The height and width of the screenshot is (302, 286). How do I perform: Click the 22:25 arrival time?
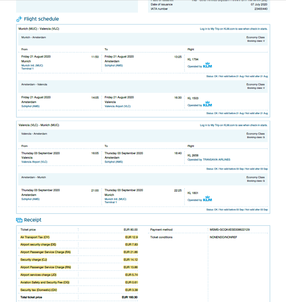(178, 190)
